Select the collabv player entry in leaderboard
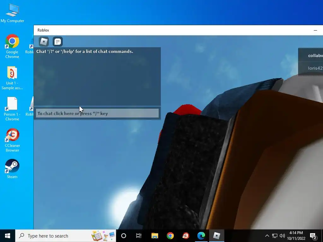Image resolution: width=323 pixels, height=242 pixels. tap(311, 55)
